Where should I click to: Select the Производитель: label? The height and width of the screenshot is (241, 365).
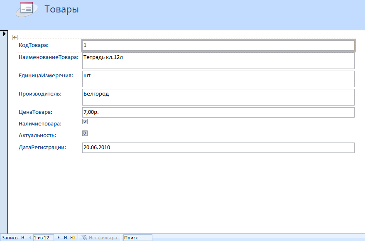[40, 94]
